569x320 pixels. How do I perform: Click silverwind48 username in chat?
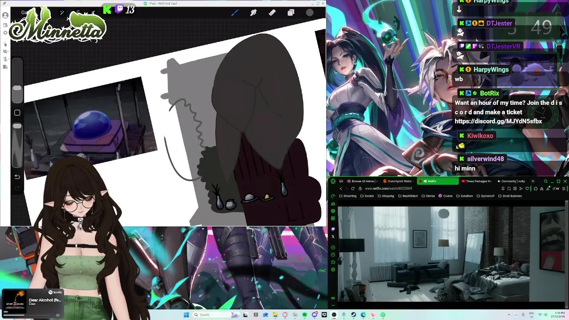485,159
